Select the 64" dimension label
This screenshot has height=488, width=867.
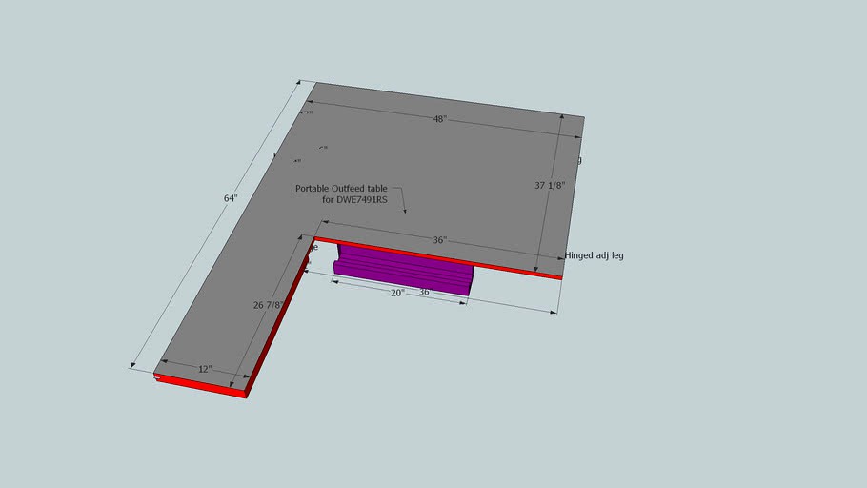pos(231,198)
